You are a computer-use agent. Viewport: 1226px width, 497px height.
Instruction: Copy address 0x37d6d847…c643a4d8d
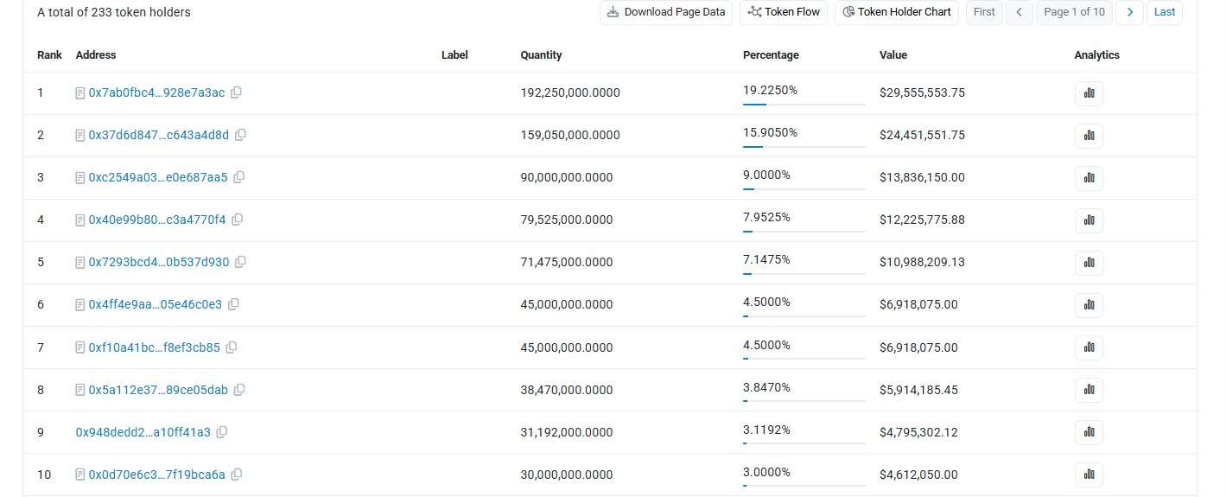(240, 135)
